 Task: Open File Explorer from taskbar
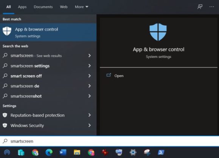(x=77, y=152)
